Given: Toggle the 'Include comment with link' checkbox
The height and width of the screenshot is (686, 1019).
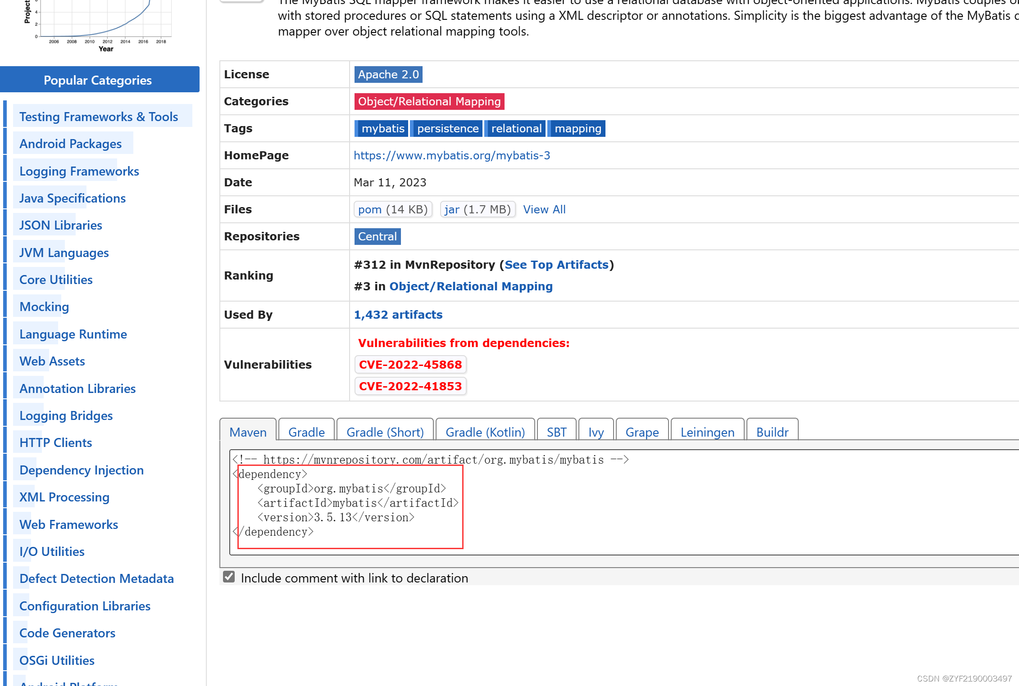Looking at the screenshot, I should click(x=229, y=577).
